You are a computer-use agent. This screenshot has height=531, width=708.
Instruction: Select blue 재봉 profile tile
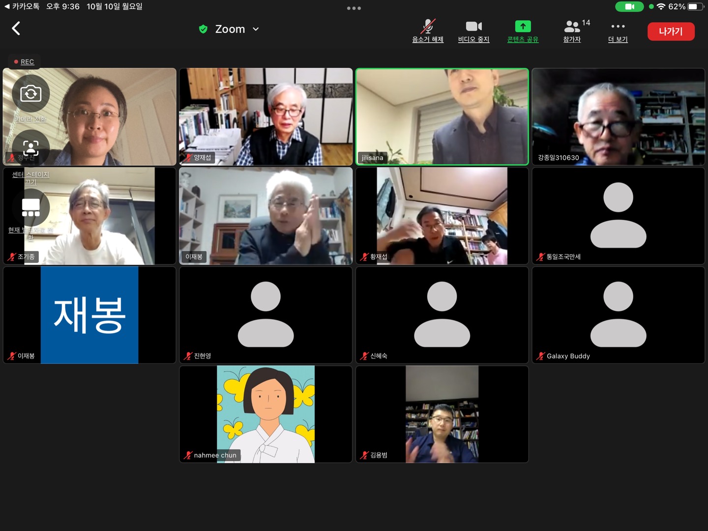coord(89,315)
